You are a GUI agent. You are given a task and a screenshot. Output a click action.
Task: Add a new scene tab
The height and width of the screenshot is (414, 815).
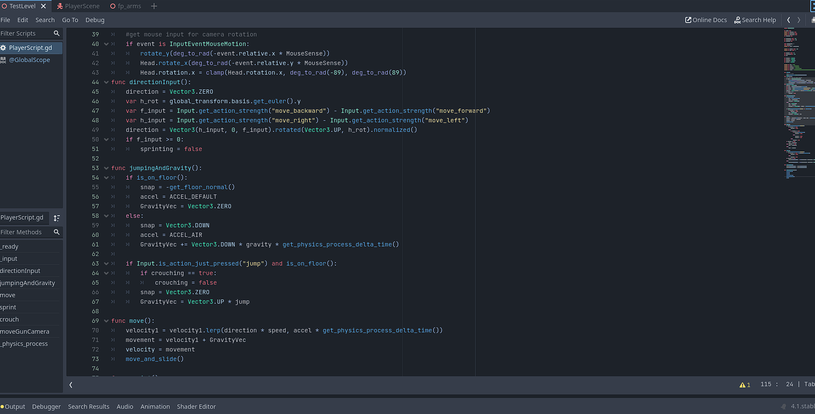pyautogui.click(x=154, y=6)
